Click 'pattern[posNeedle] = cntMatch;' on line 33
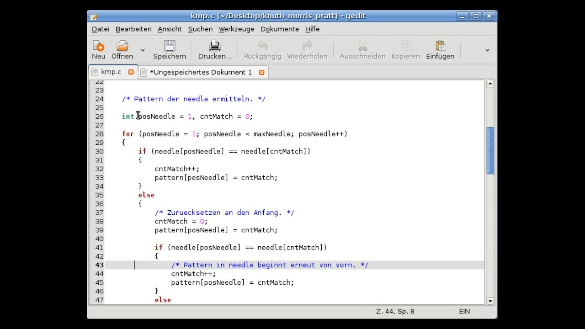Image resolution: width=585 pixels, height=329 pixels. click(x=216, y=177)
